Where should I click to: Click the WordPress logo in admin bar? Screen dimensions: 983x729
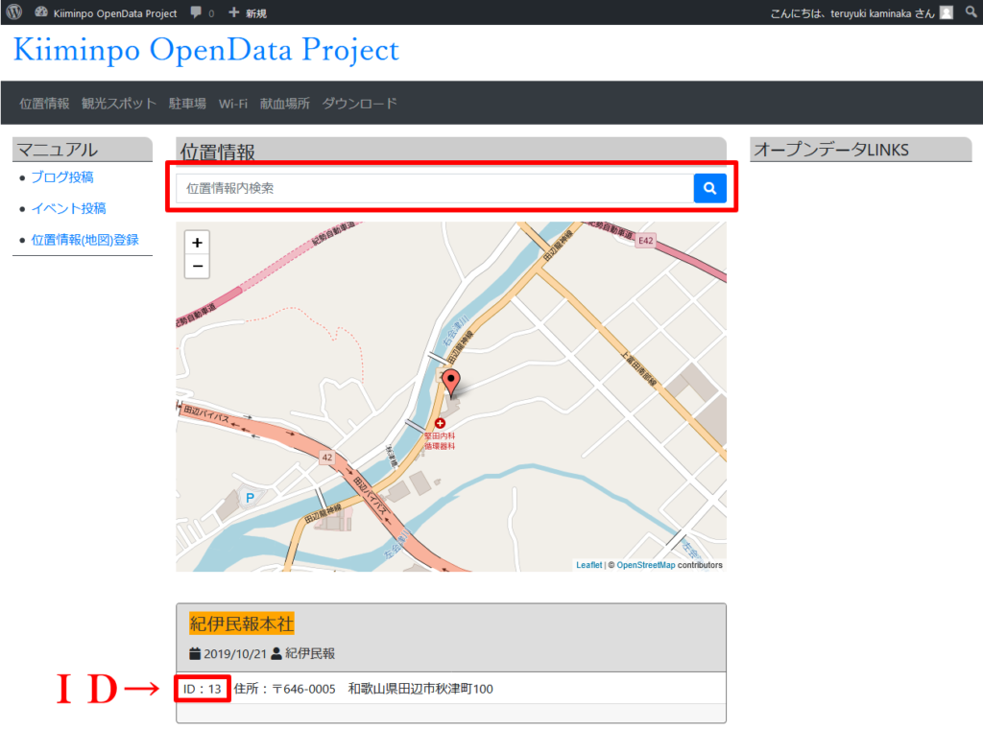pyautogui.click(x=13, y=12)
